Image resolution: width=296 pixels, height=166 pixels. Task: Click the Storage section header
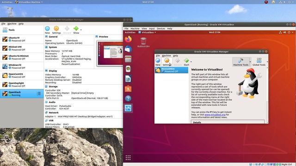[x=53, y=87]
